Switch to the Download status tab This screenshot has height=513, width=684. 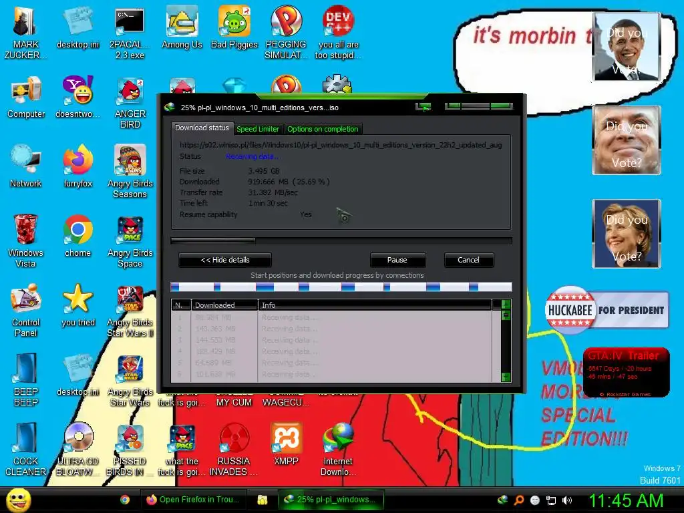(x=202, y=128)
